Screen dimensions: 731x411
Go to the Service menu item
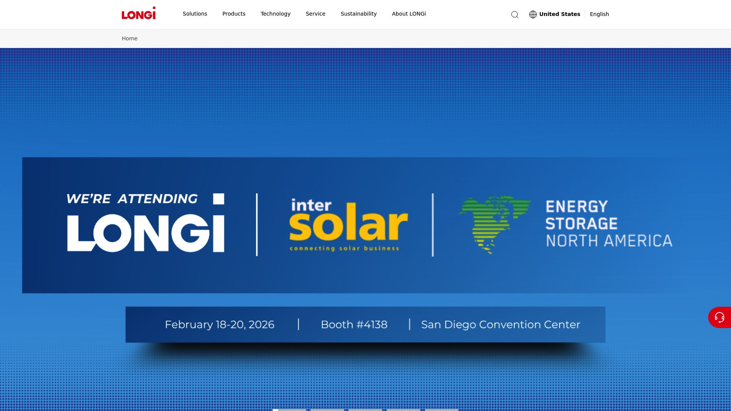[315, 14]
